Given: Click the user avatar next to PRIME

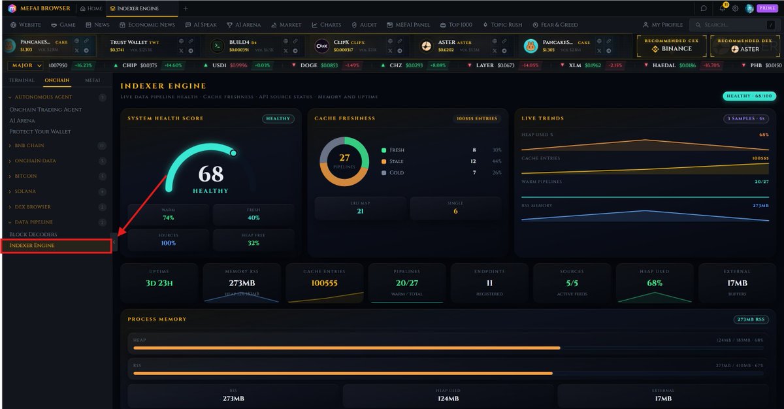Looking at the screenshot, I should coord(749,8).
